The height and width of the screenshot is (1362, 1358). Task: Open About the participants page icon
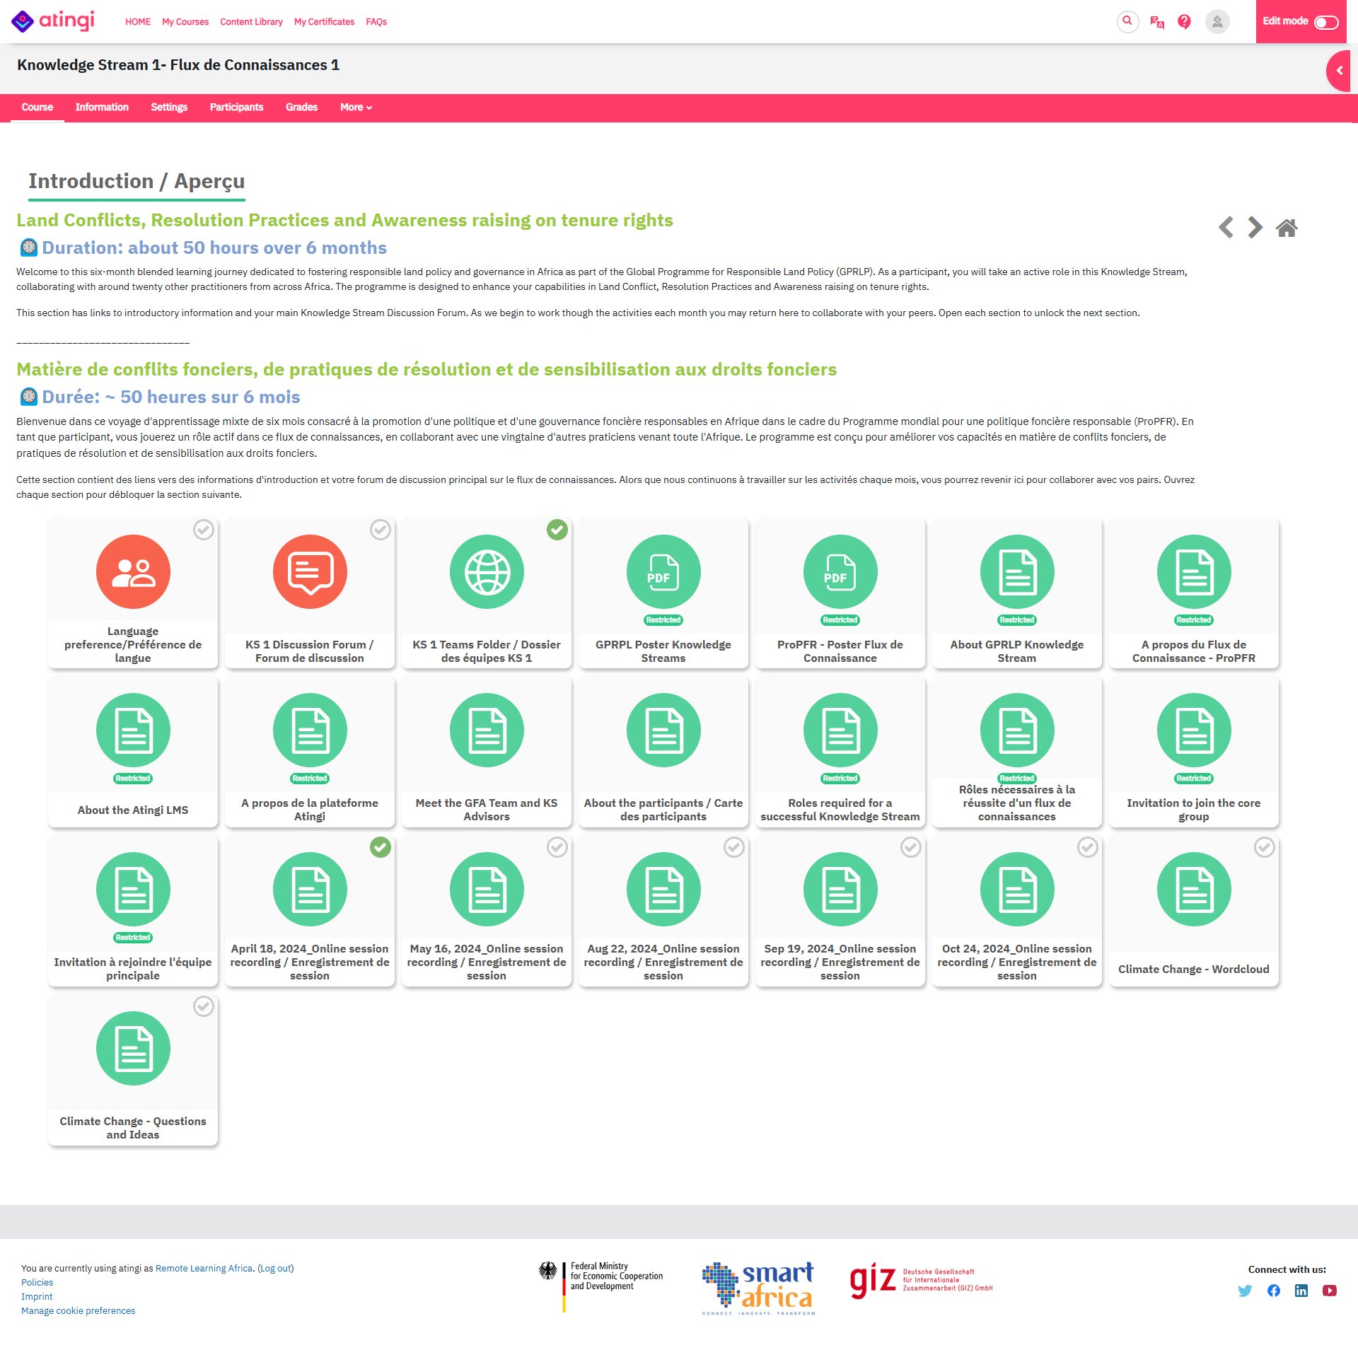pos(663,730)
